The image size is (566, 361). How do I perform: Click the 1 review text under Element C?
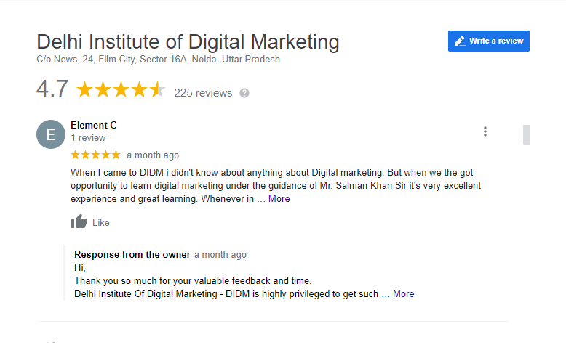[x=88, y=138]
